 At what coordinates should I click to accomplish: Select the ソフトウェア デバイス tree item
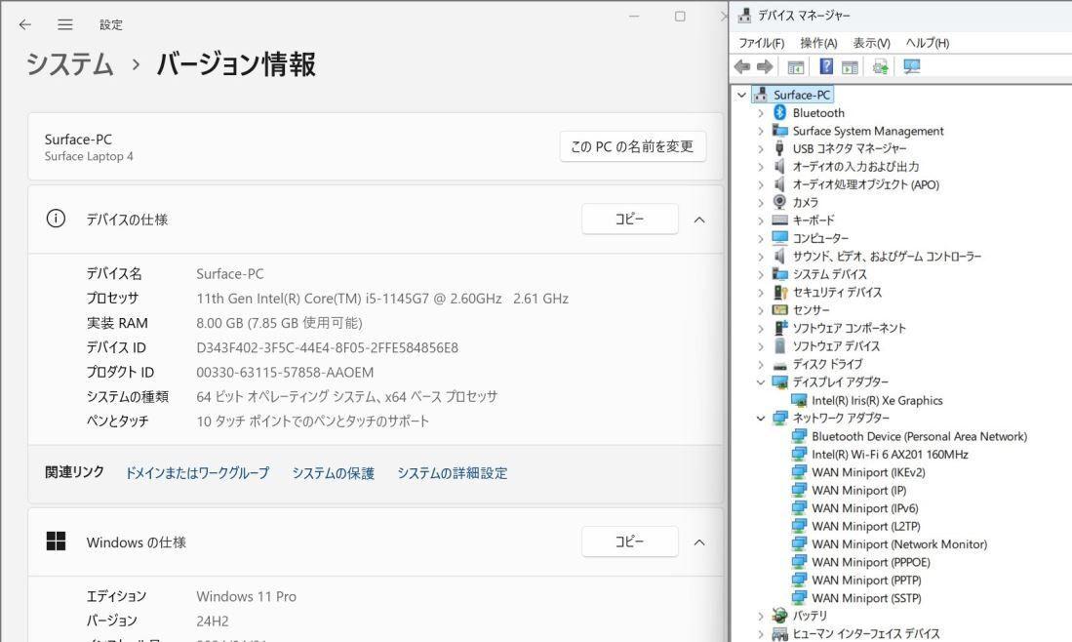pos(836,346)
